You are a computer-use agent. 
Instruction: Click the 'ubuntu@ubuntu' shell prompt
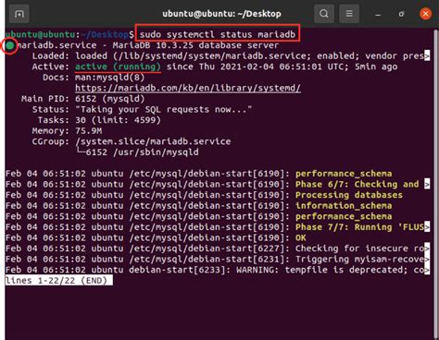[x=41, y=34]
